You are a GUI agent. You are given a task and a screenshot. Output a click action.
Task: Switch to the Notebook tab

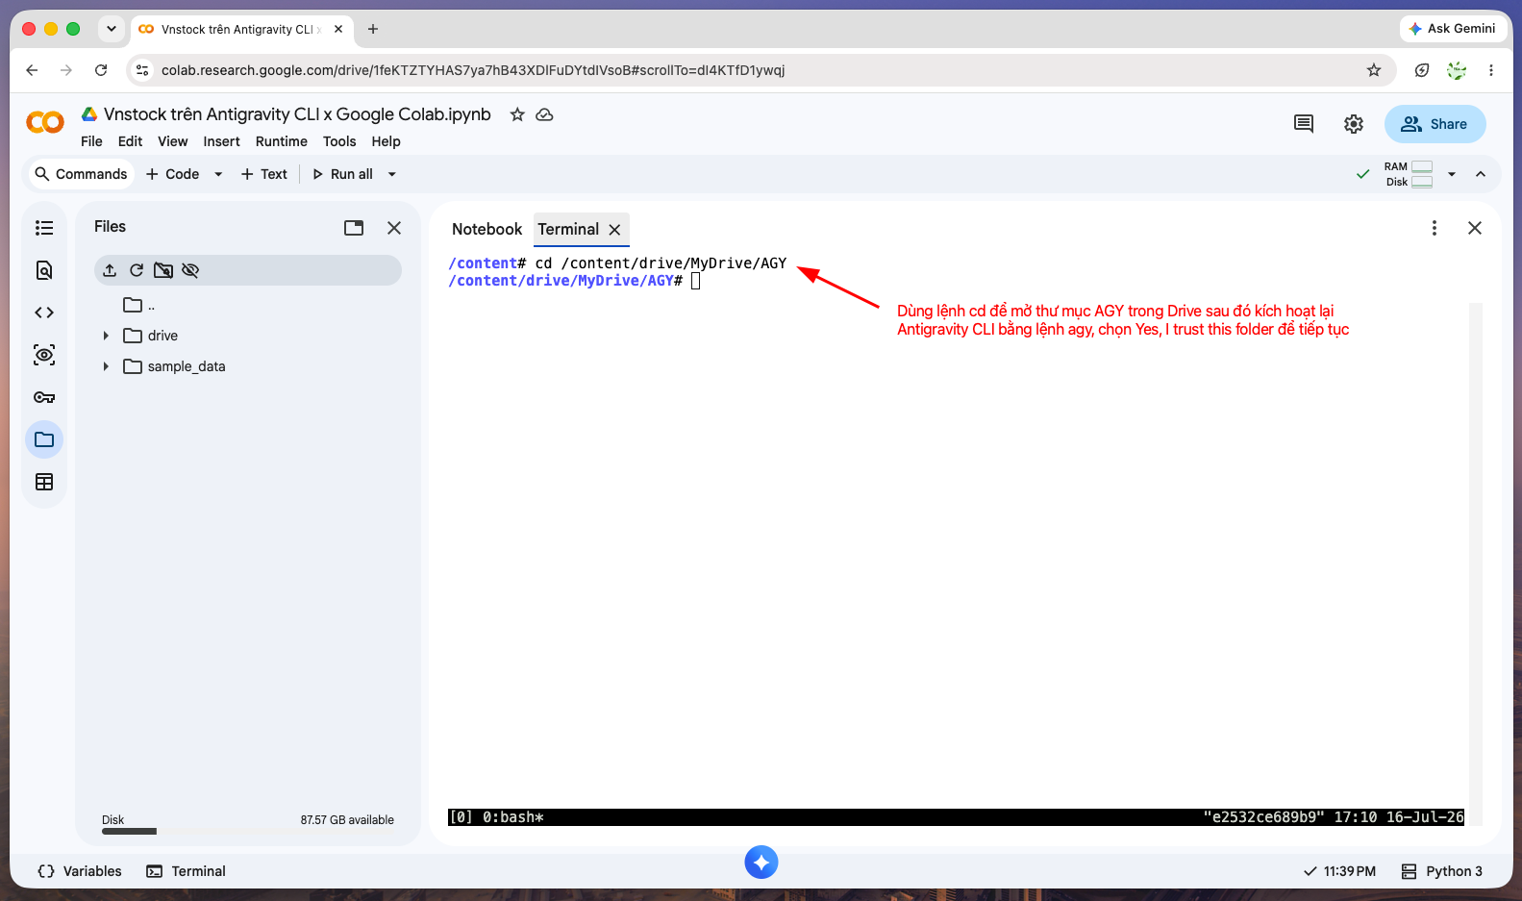pyautogui.click(x=487, y=229)
